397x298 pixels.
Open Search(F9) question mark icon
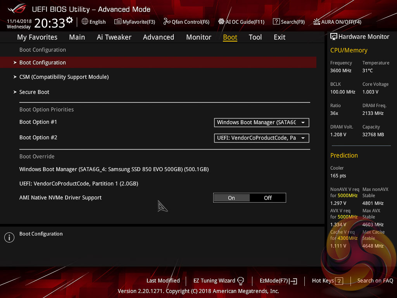[276, 22]
